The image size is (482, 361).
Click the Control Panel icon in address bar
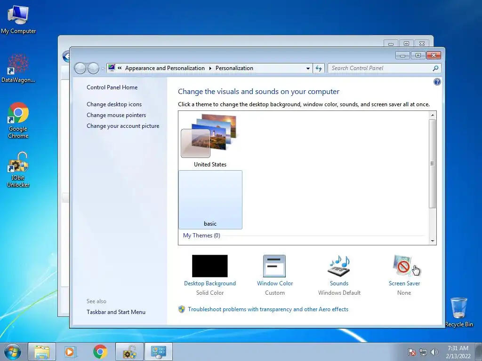(112, 68)
